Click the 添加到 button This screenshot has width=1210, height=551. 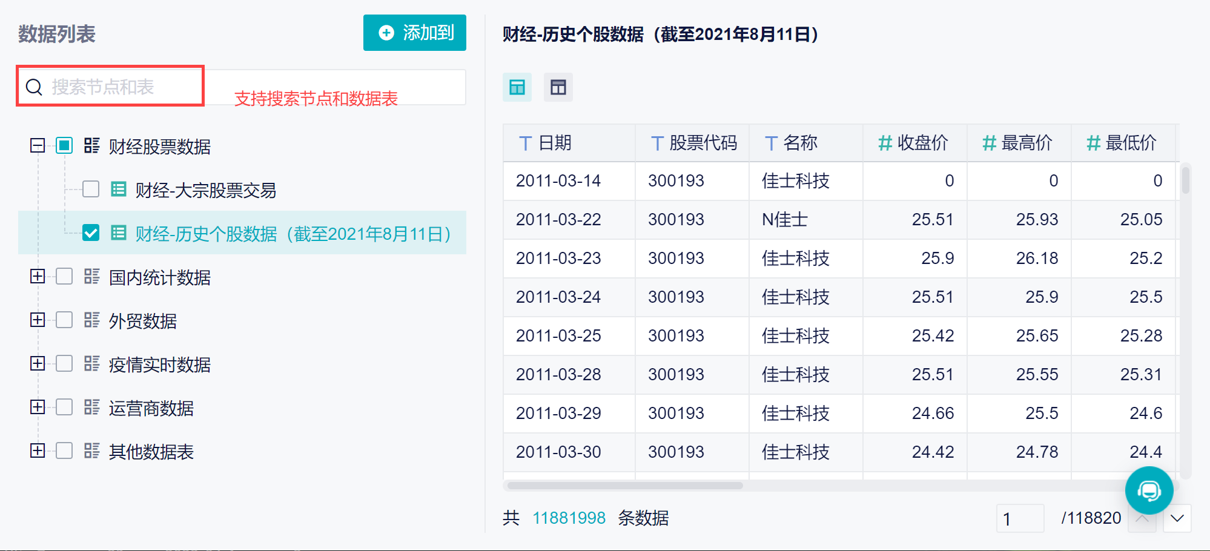pos(415,33)
